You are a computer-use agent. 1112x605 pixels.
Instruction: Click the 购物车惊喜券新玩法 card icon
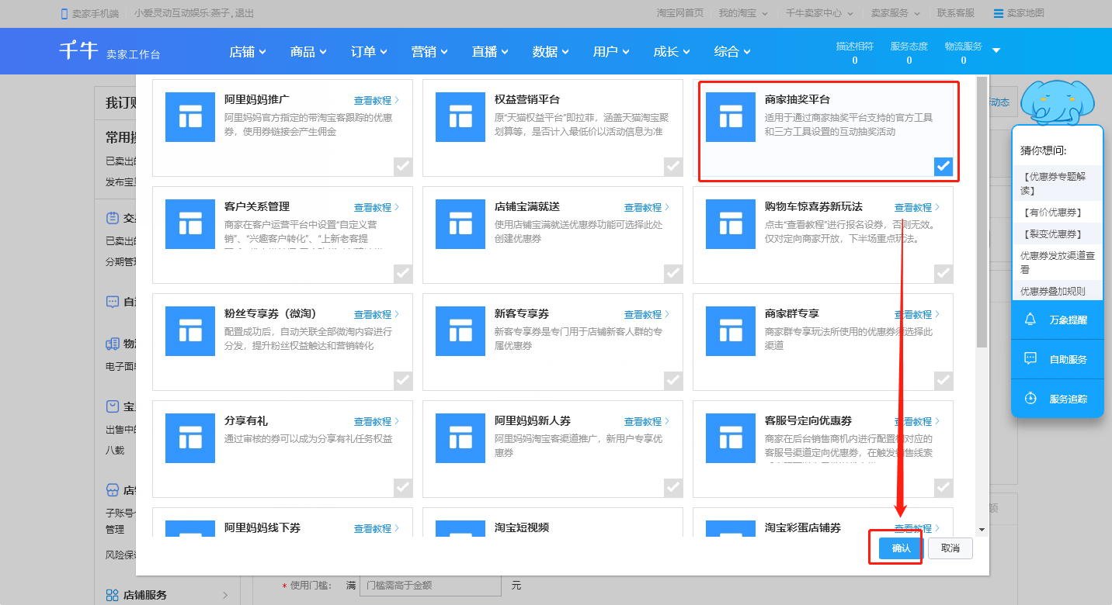click(731, 224)
